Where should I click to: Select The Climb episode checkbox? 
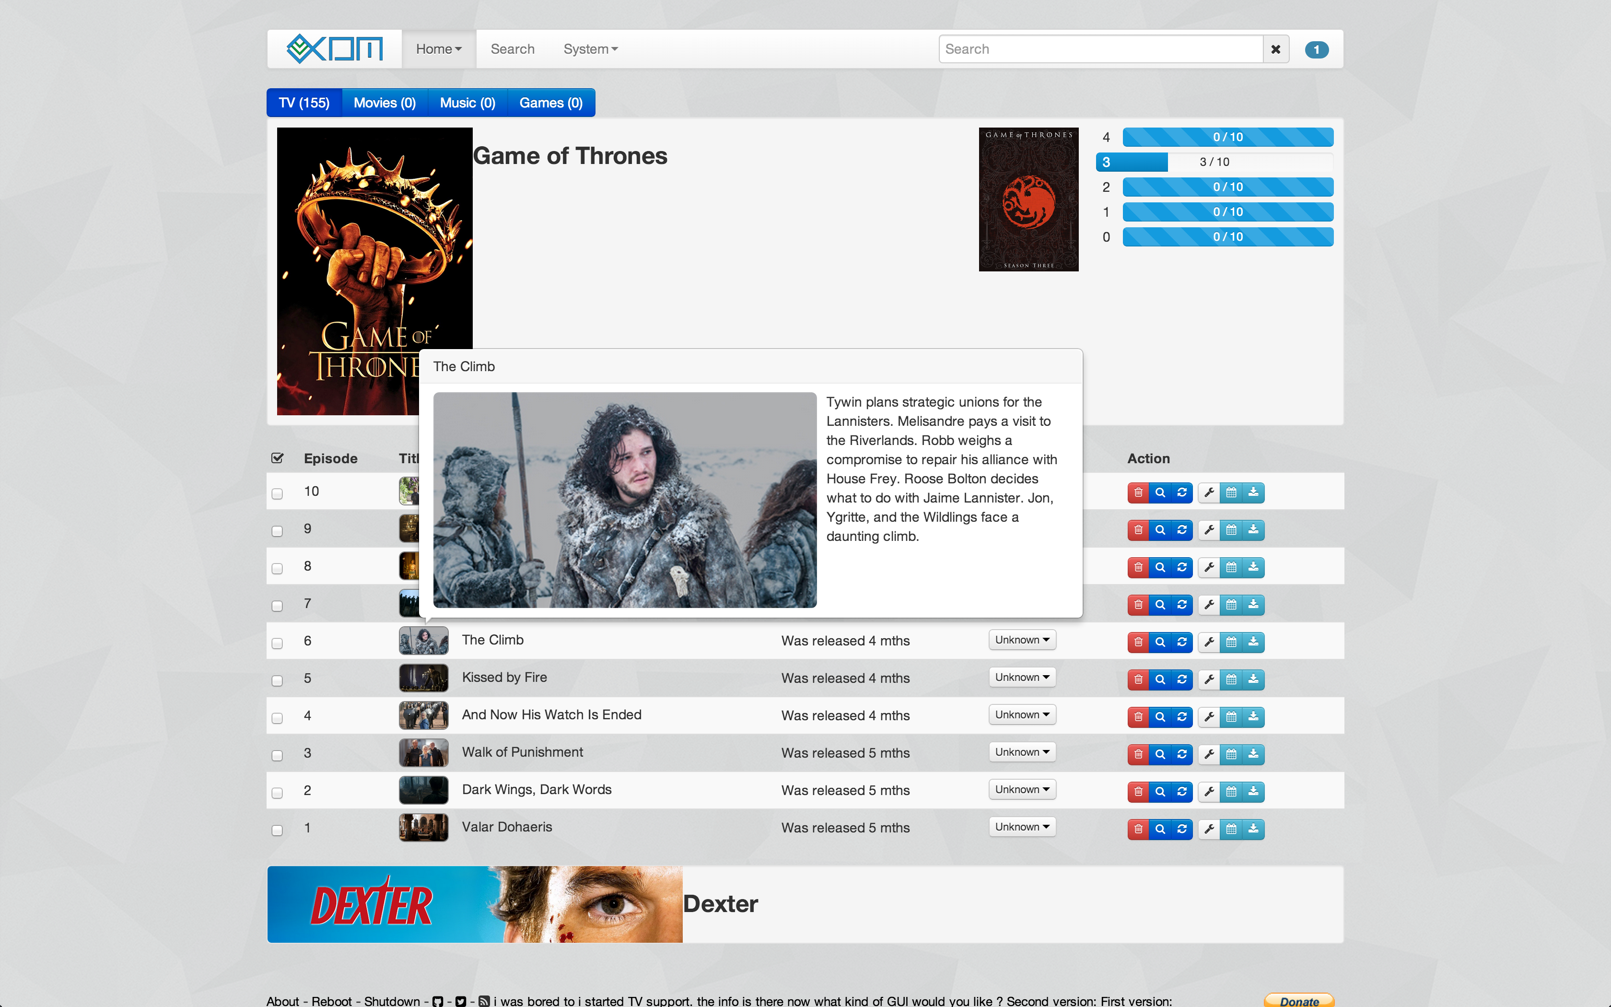(x=277, y=643)
